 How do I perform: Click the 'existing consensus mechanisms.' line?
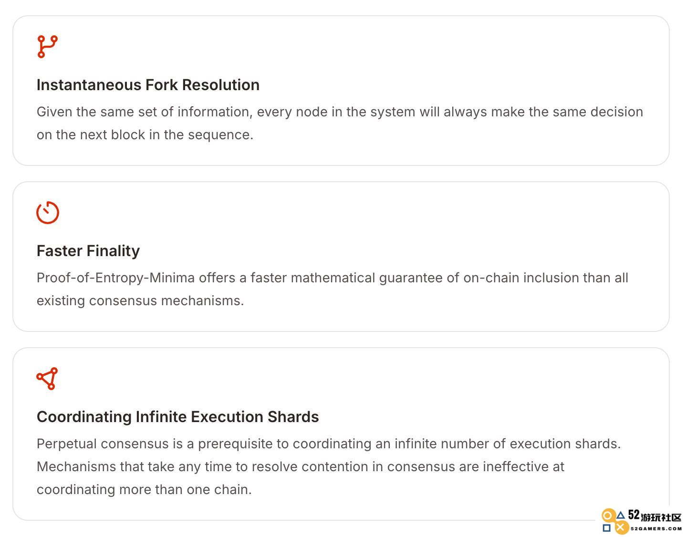point(140,300)
